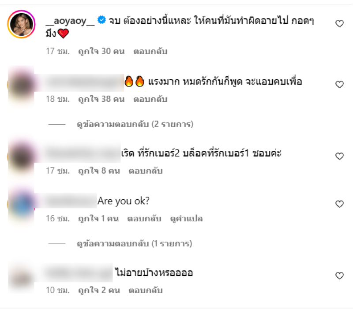Screen dimensions: 353x309
Task: Like the _aoyaoy_ comment with heart icon
Action: pos(339,23)
